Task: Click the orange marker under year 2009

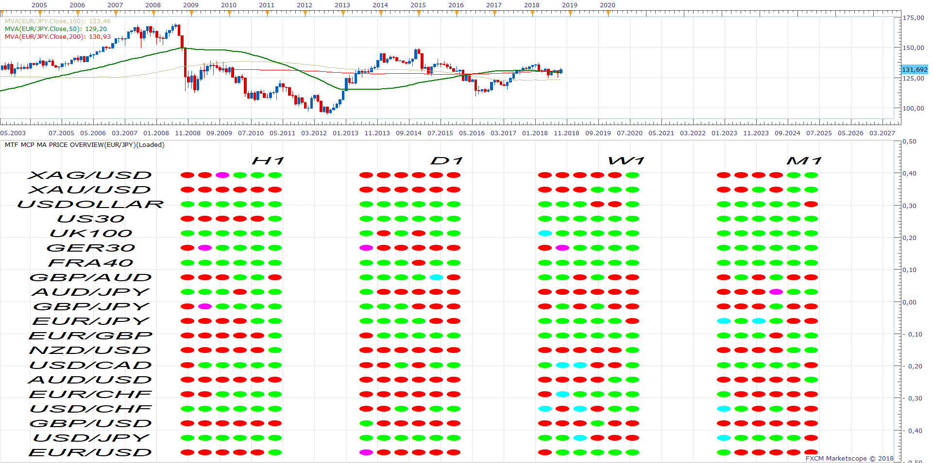Action: (191, 13)
